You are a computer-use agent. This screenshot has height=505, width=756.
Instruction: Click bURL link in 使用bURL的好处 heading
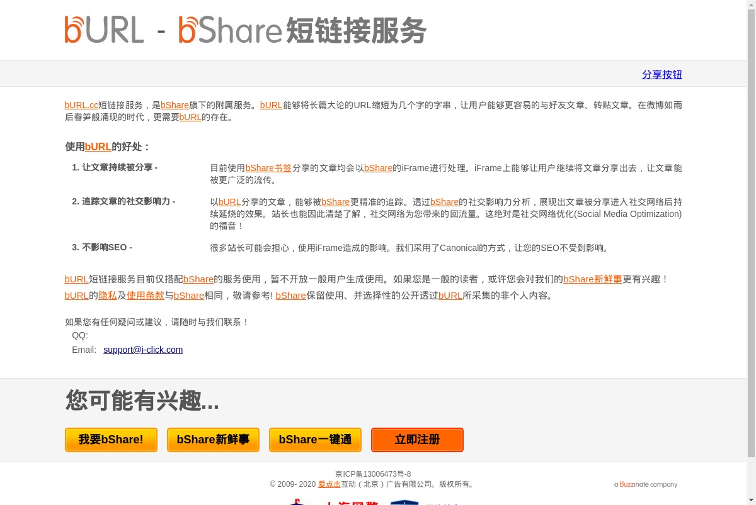98,147
